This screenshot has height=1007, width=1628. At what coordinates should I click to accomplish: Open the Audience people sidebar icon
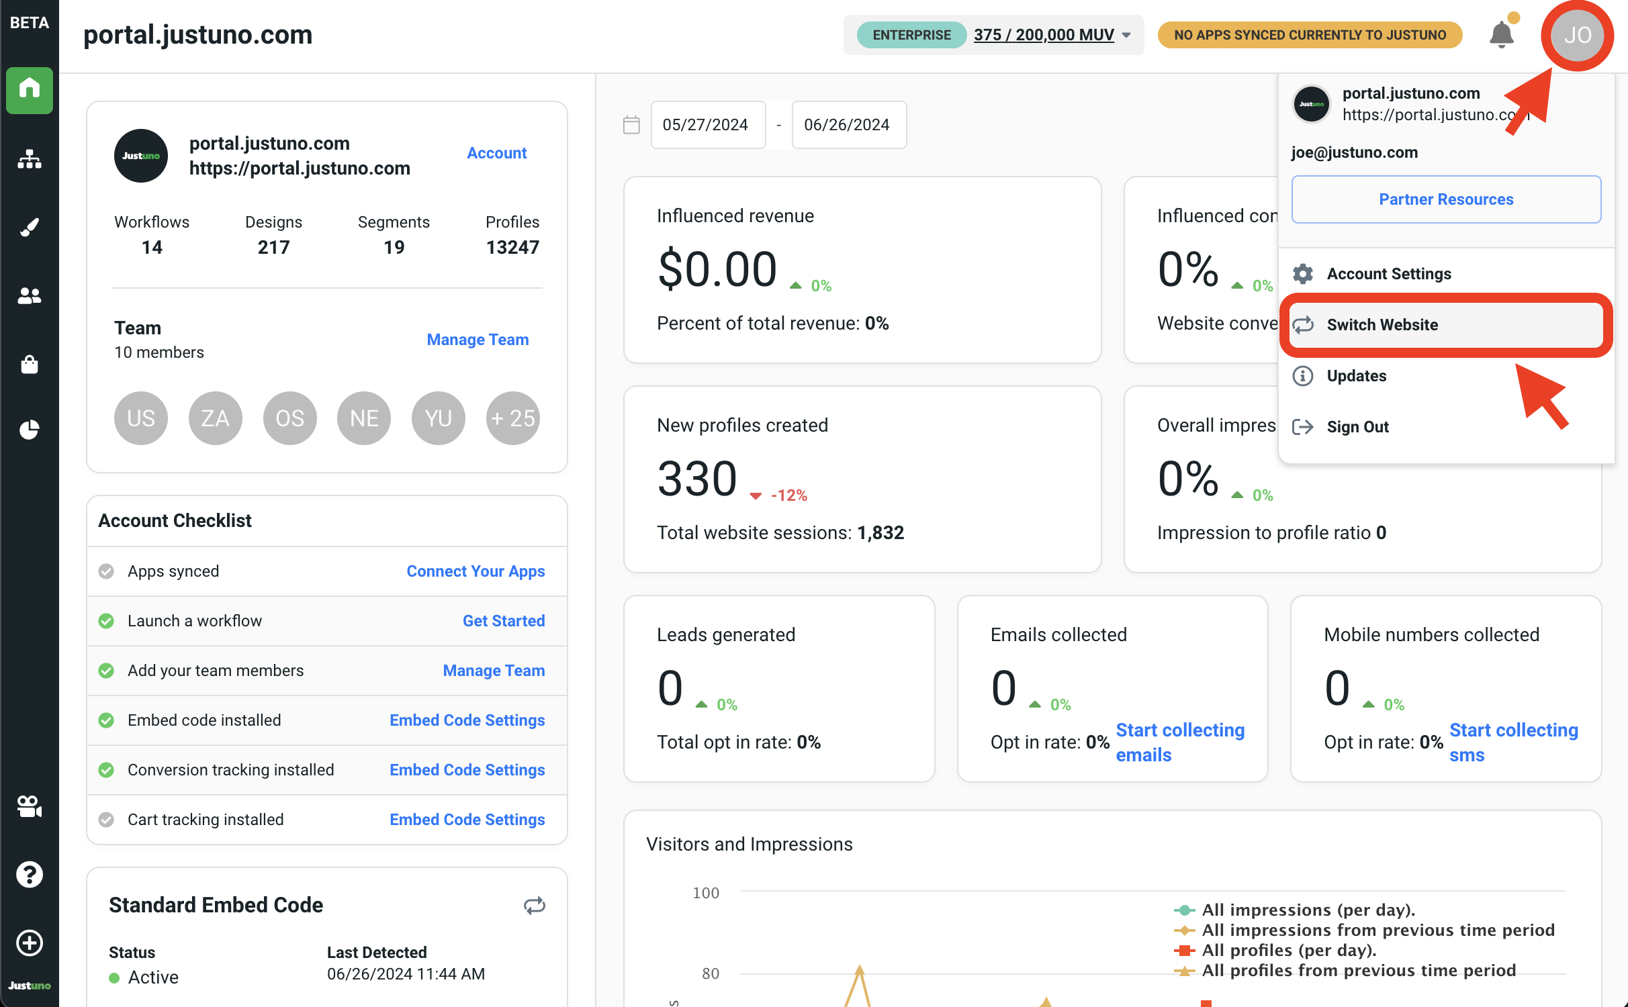(x=30, y=295)
